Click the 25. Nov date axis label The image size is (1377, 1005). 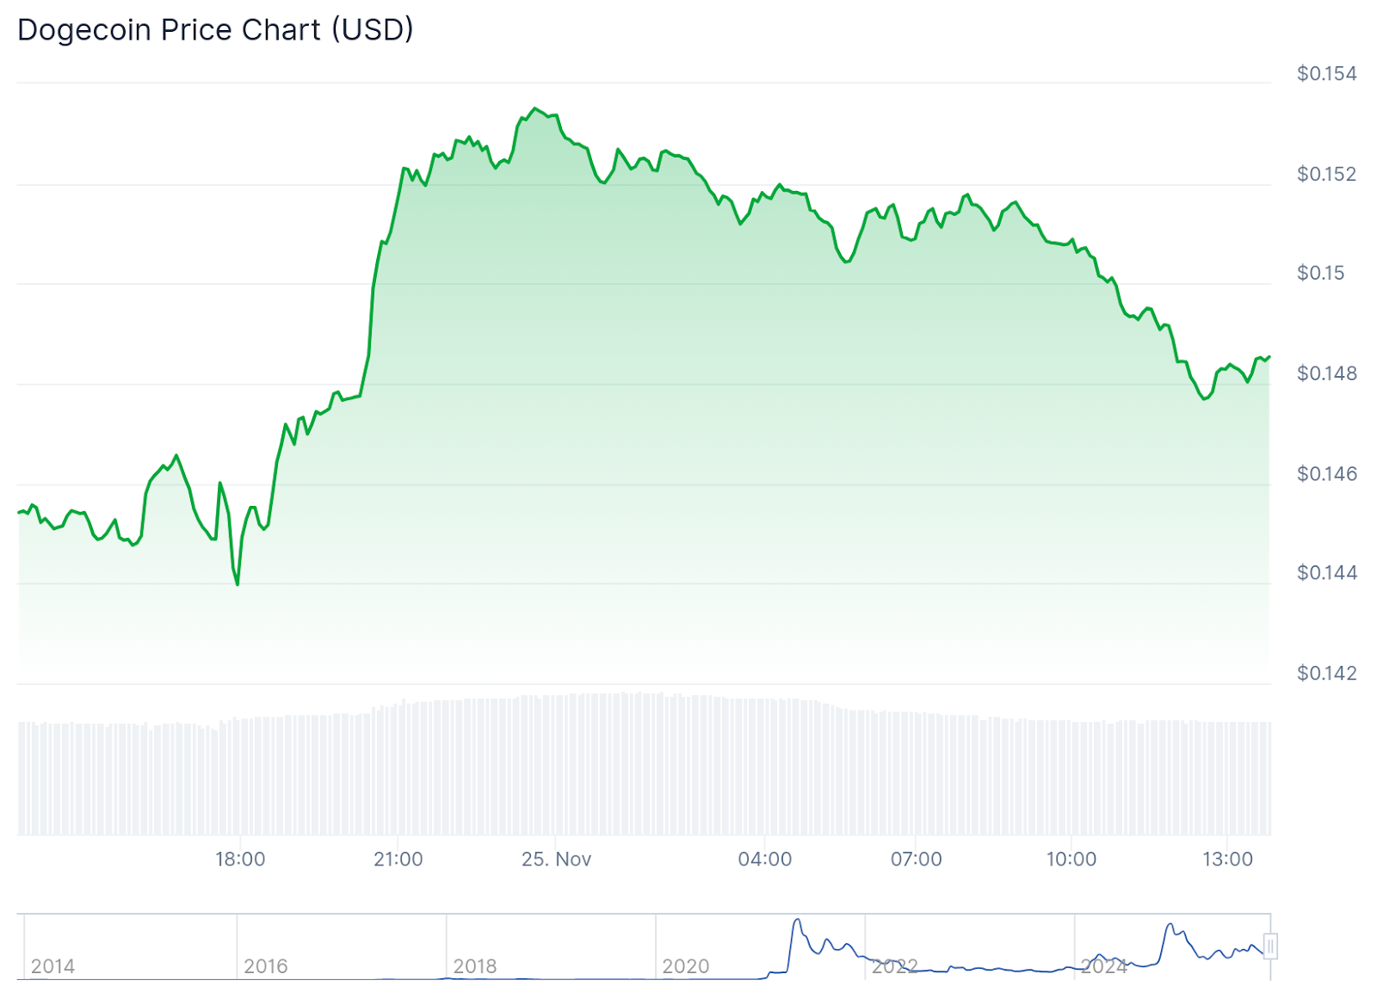(x=556, y=859)
